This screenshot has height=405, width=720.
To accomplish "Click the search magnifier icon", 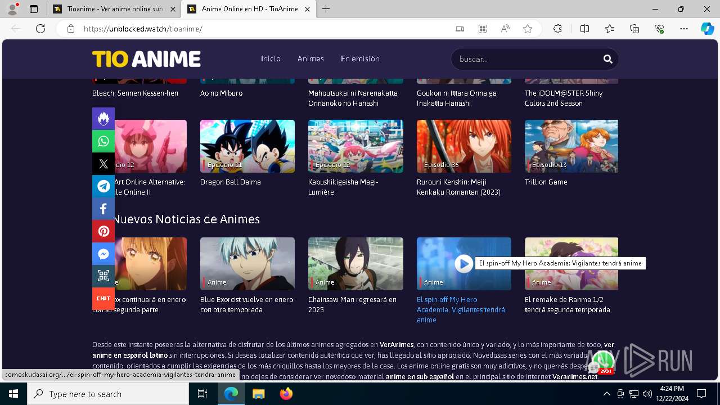I will click(x=607, y=59).
